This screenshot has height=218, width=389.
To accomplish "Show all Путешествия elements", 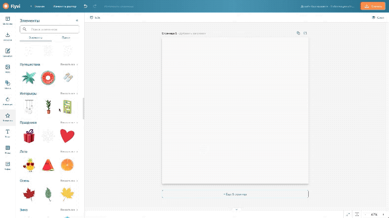I will click(69, 65).
